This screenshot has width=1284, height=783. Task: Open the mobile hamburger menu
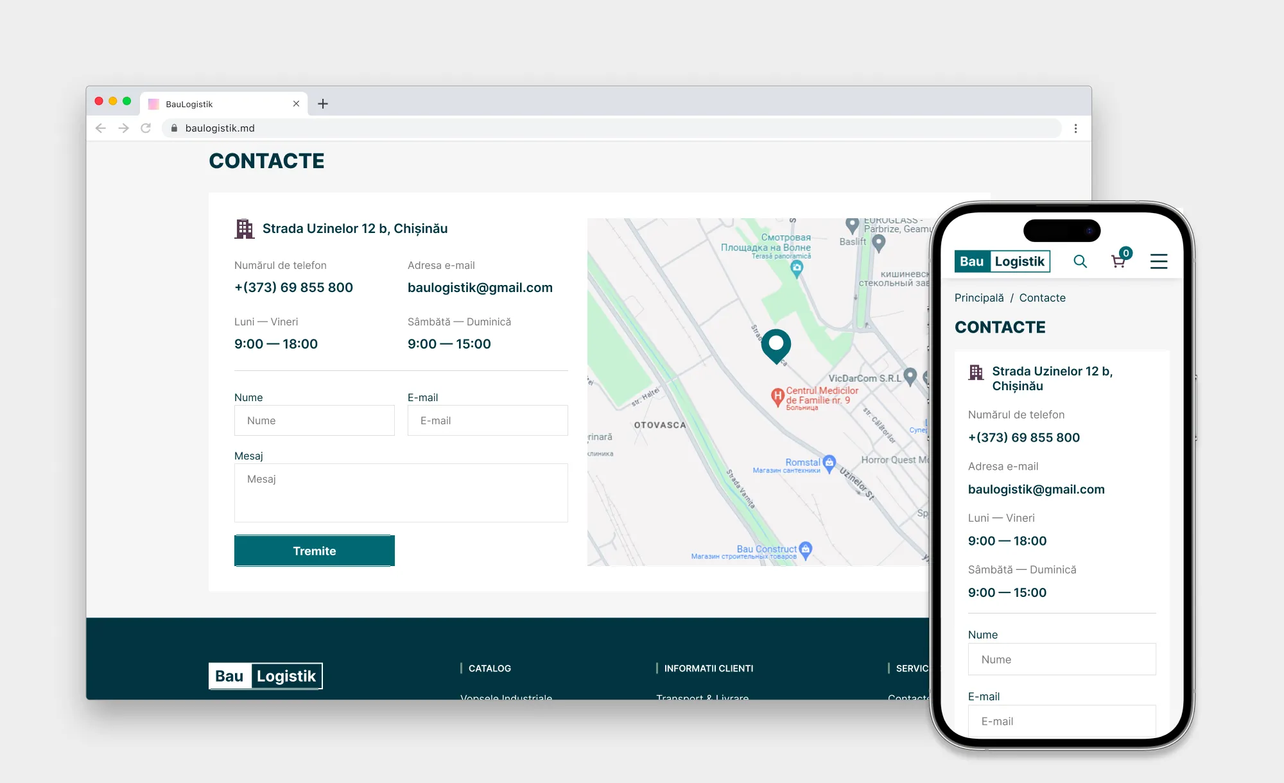1158,261
